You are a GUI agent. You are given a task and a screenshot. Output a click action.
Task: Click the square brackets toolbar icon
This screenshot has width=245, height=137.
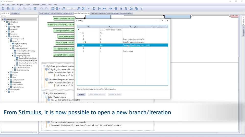click(x=94, y=9)
